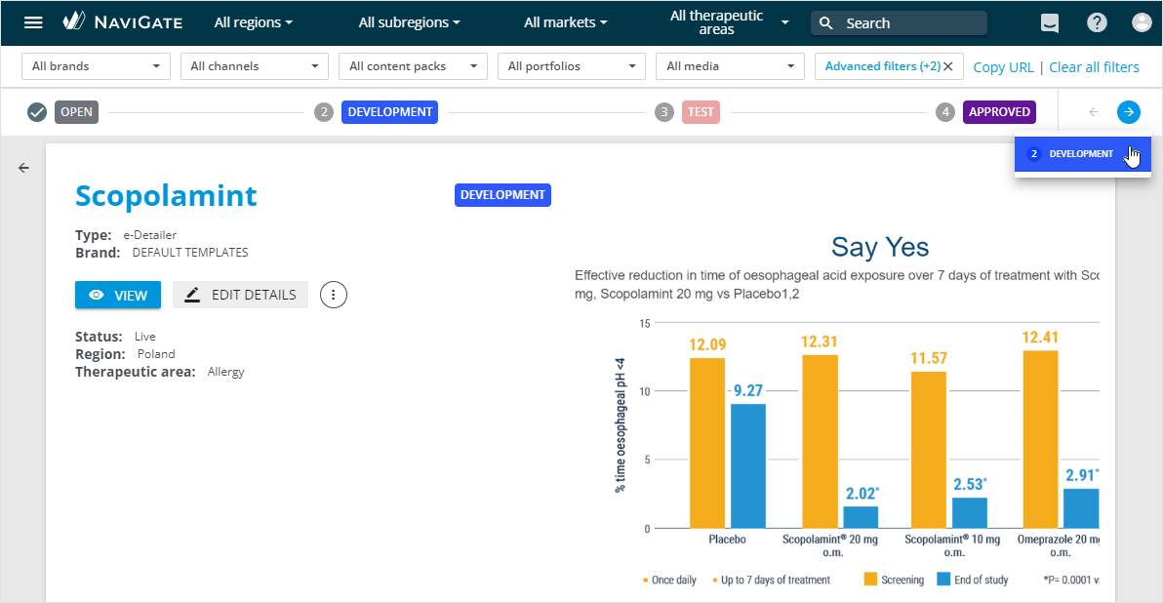Click the NaviGate logo

(x=122, y=22)
